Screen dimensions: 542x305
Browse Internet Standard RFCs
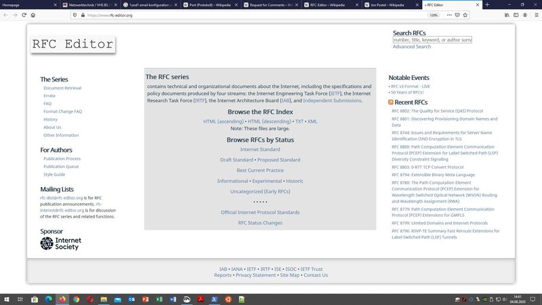click(x=260, y=149)
